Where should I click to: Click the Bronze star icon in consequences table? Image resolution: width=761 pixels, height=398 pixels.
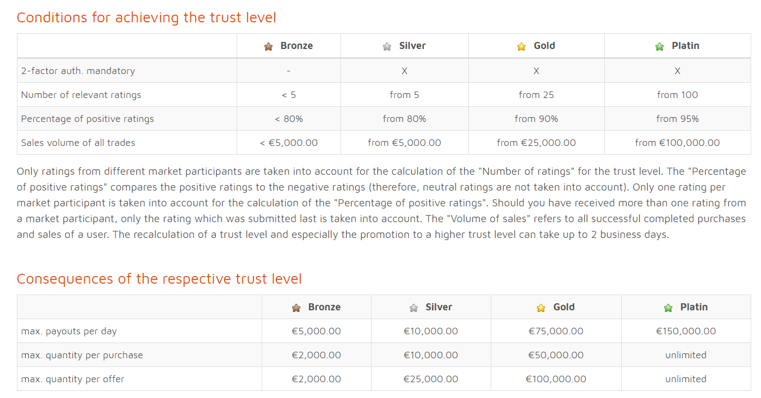[296, 308]
